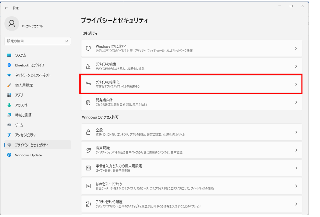Click the ローカル アカウント name
The height and width of the screenshot is (217, 320).
point(33,26)
